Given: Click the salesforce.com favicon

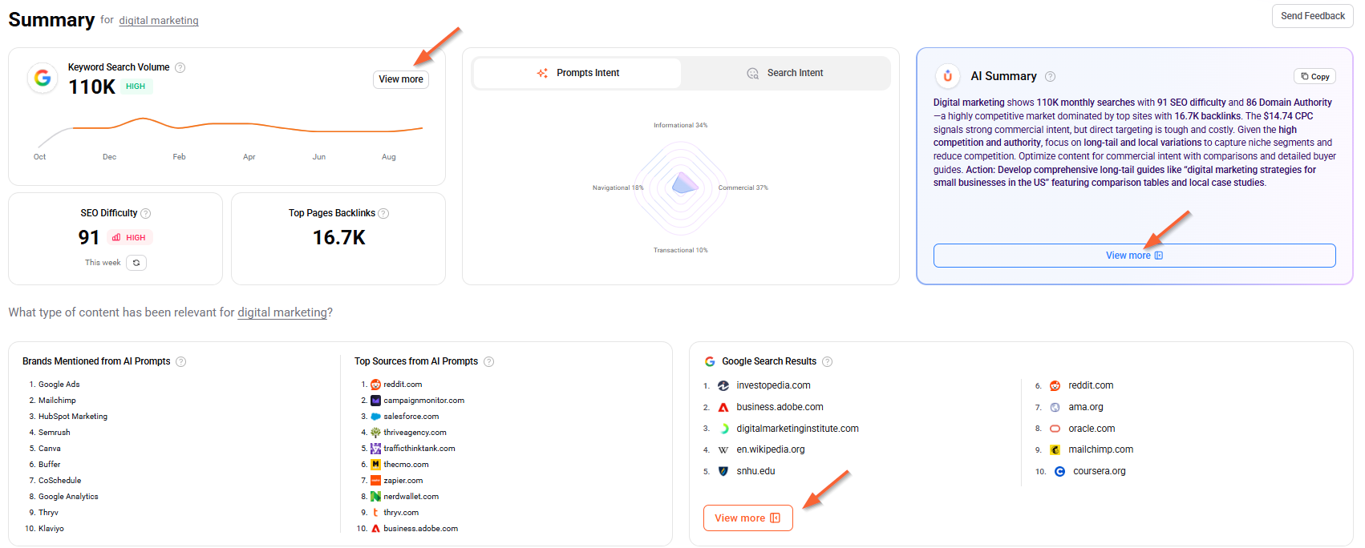Looking at the screenshot, I should pyautogui.click(x=375, y=417).
